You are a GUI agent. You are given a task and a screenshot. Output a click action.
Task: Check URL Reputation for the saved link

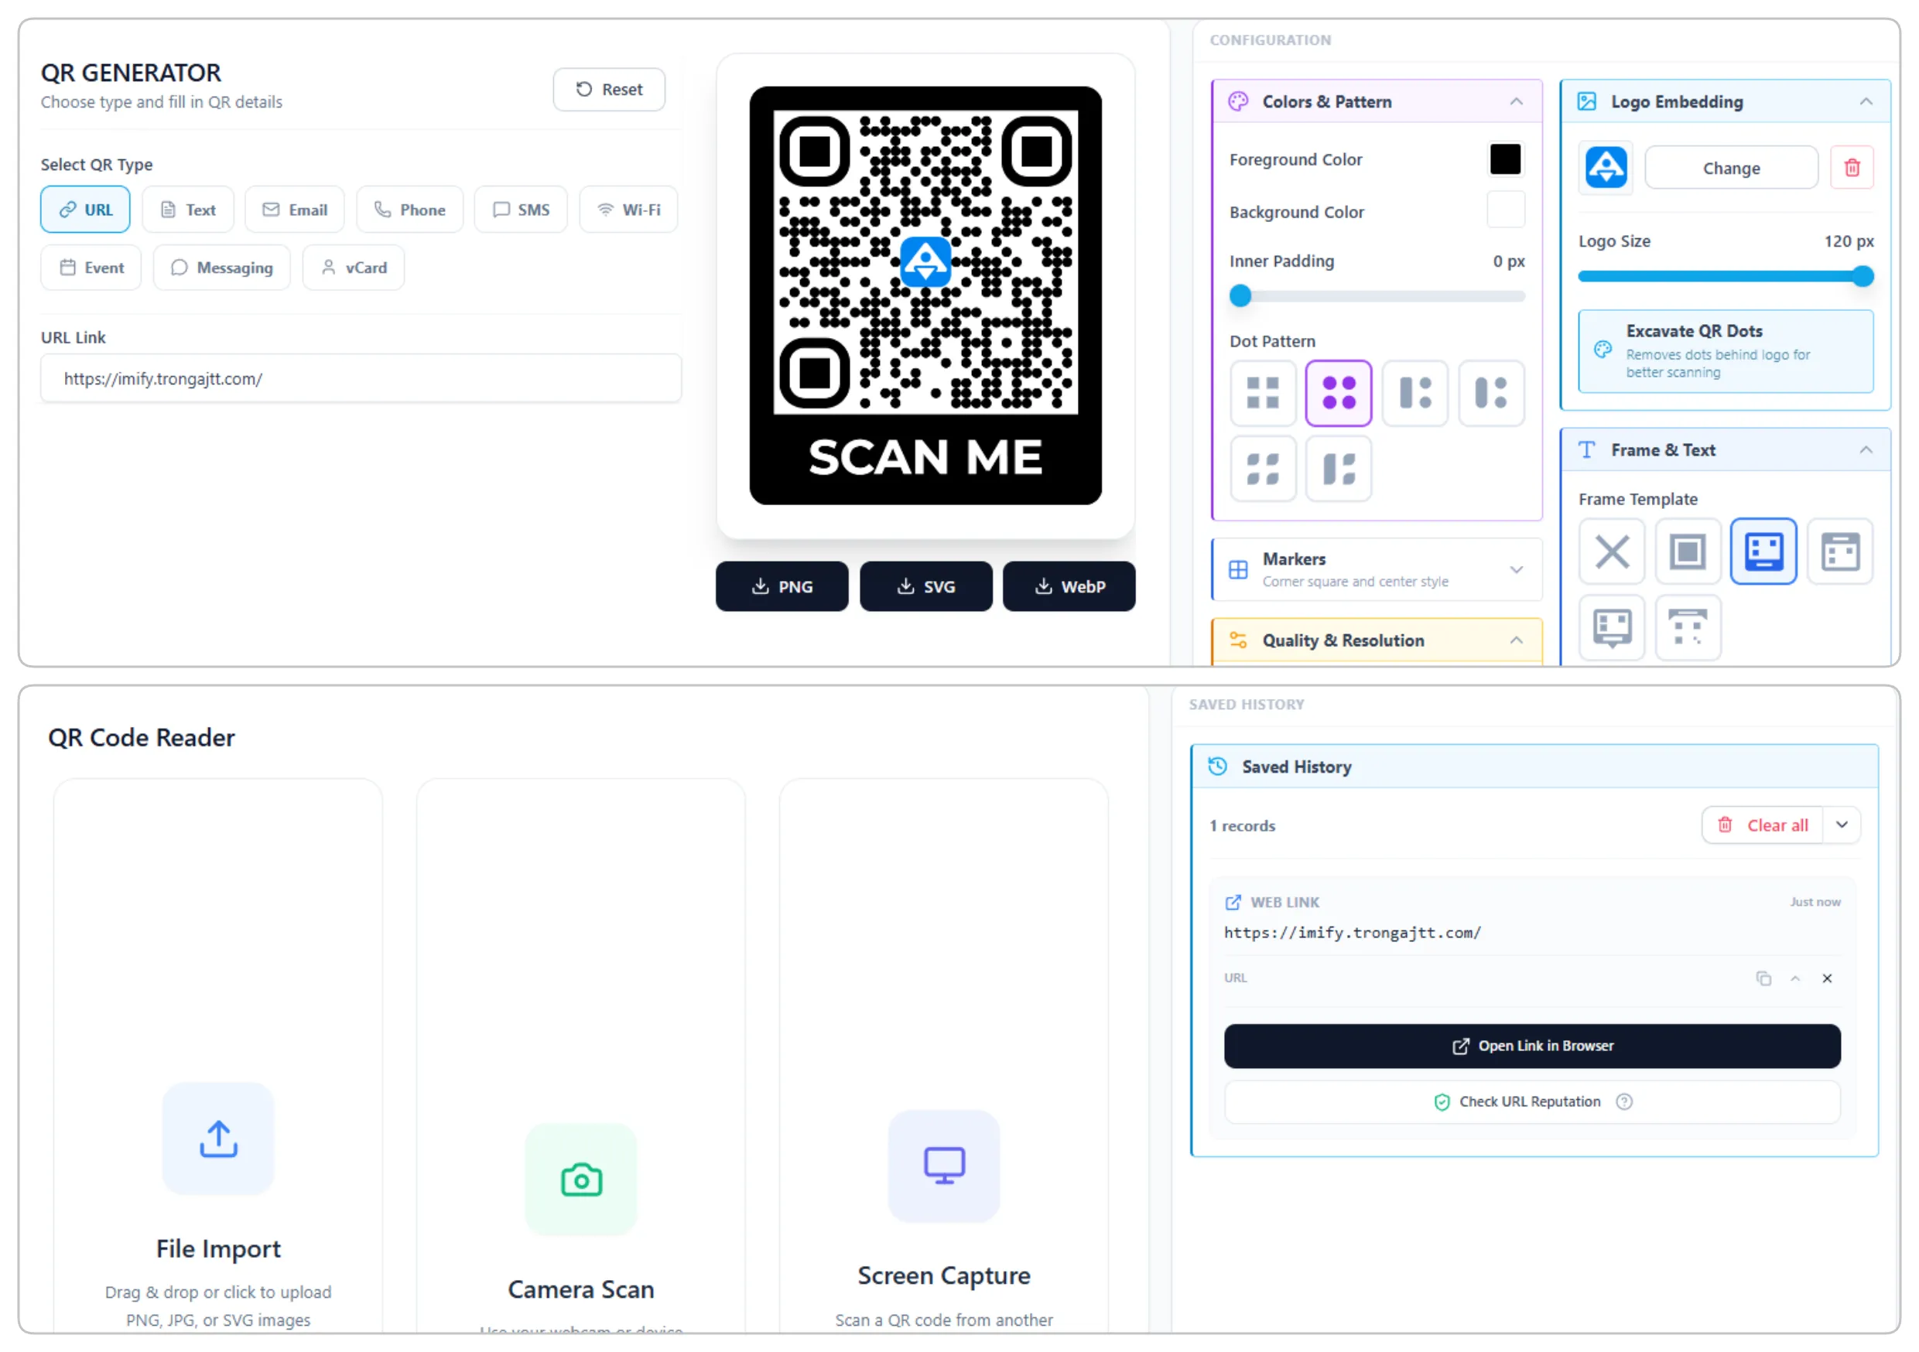pyautogui.click(x=1532, y=1102)
